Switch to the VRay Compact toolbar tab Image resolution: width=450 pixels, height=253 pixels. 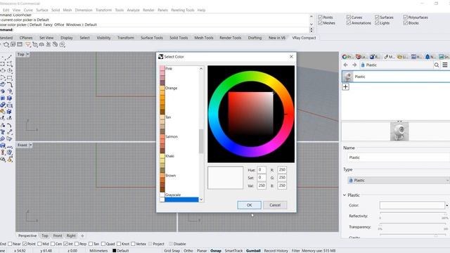304,38
